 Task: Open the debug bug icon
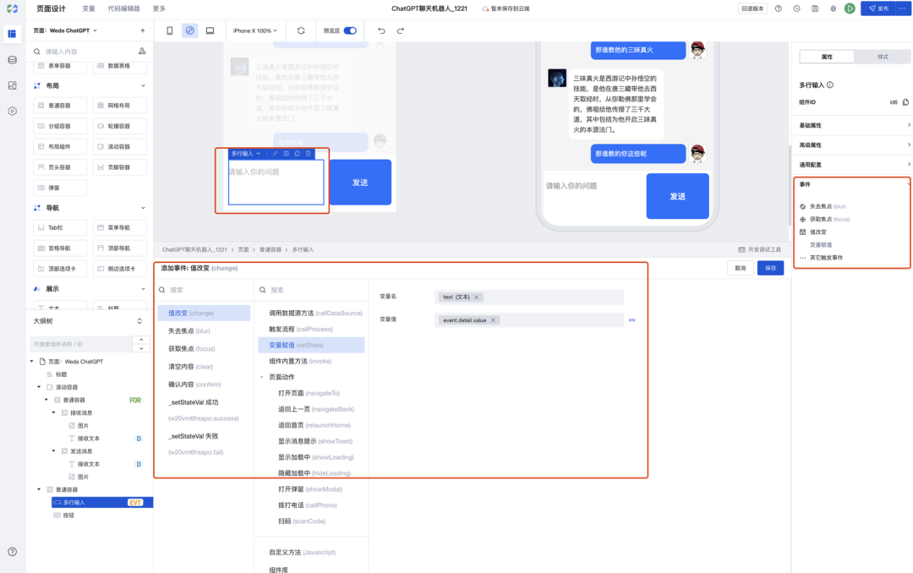tap(833, 8)
